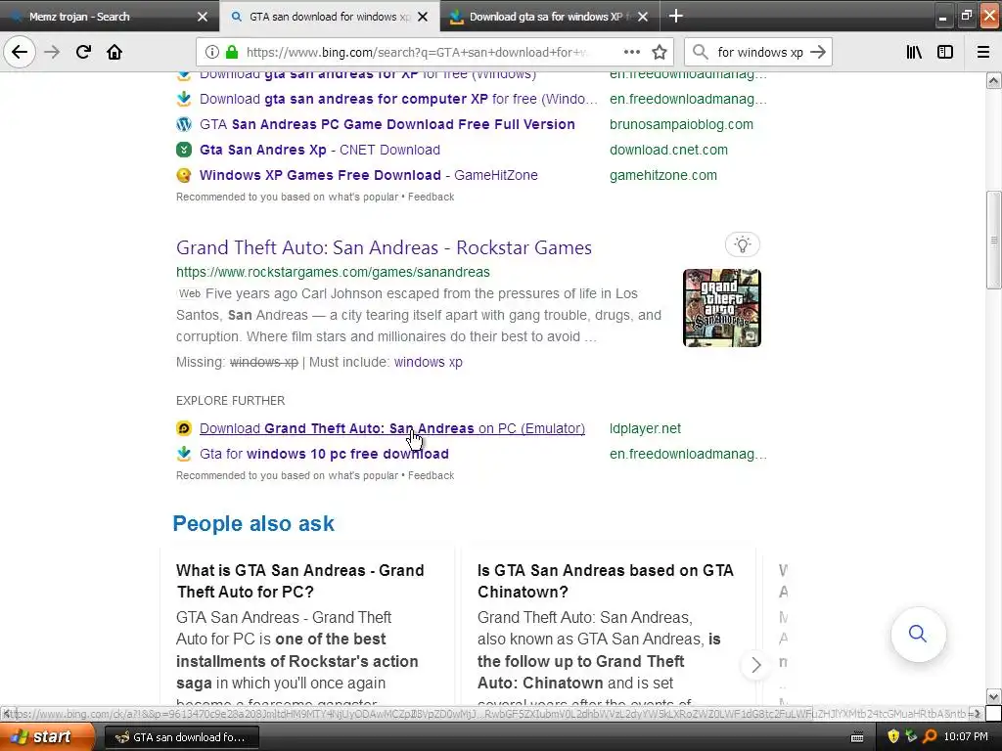This screenshot has width=1002, height=751.
Task: Click the vertical scrollbar up arrow
Action: [x=993, y=80]
